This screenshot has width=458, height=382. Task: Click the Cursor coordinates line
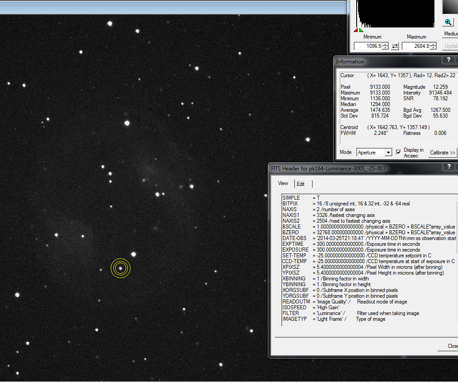[x=398, y=75]
